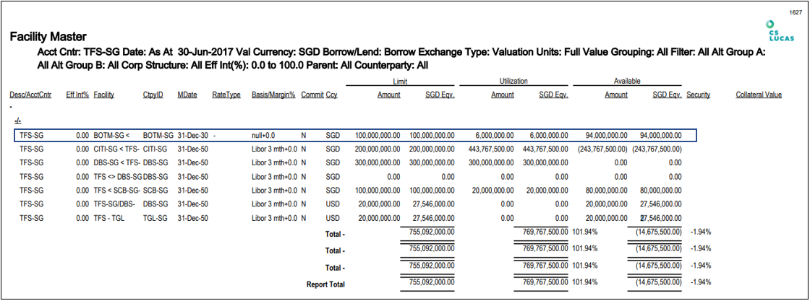Click the Report Total label
Image resolution: width=810 pixels, height=301 pixels.
tap(325, 285)
